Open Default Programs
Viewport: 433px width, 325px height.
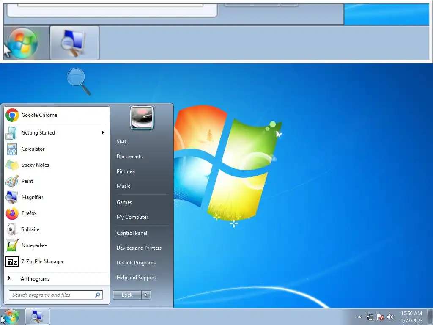(136, 263)
